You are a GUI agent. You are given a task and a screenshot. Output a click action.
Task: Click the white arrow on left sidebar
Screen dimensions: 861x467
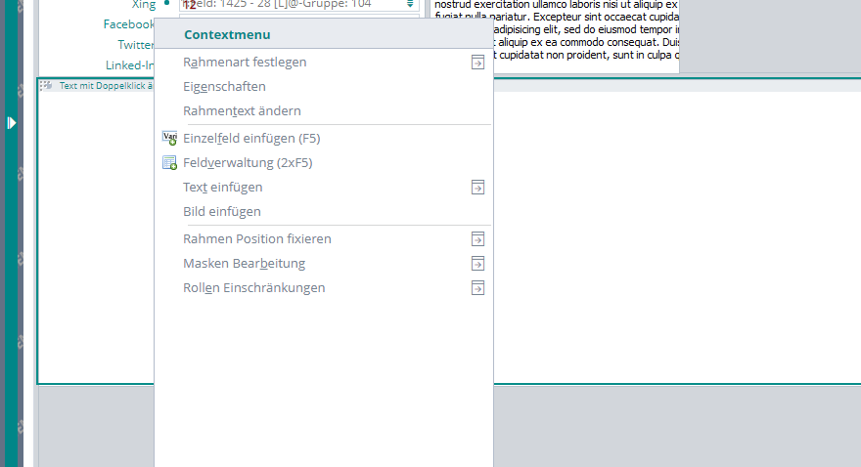(11, 122)
